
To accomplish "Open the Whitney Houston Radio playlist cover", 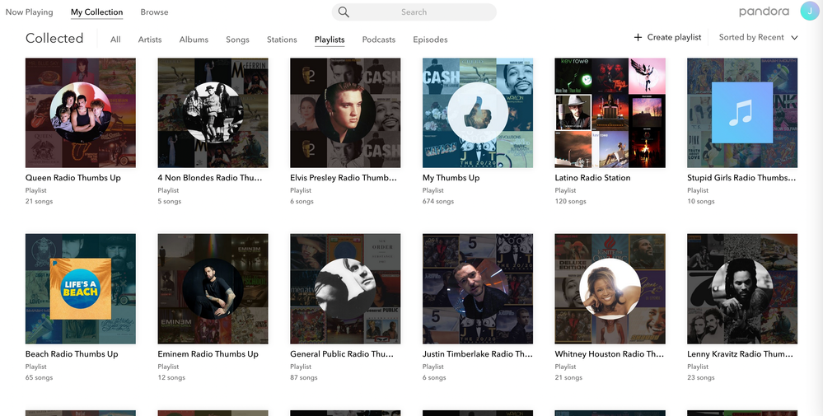I will tap(610, 288).
